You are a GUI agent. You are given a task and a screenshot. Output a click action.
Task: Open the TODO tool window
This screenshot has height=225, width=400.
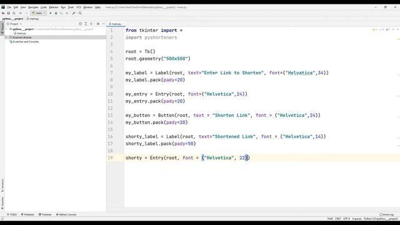[x=12, y=214]
